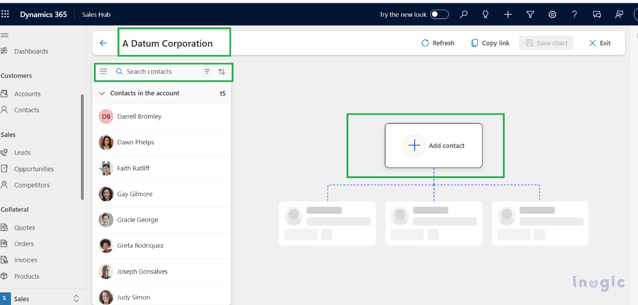This screenshot has height=305, width=638.
Task: Go back using the left arrow
Action: pos(103,43)
